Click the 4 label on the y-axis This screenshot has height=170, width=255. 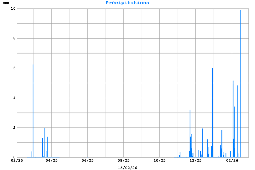[x=14, y=98]
